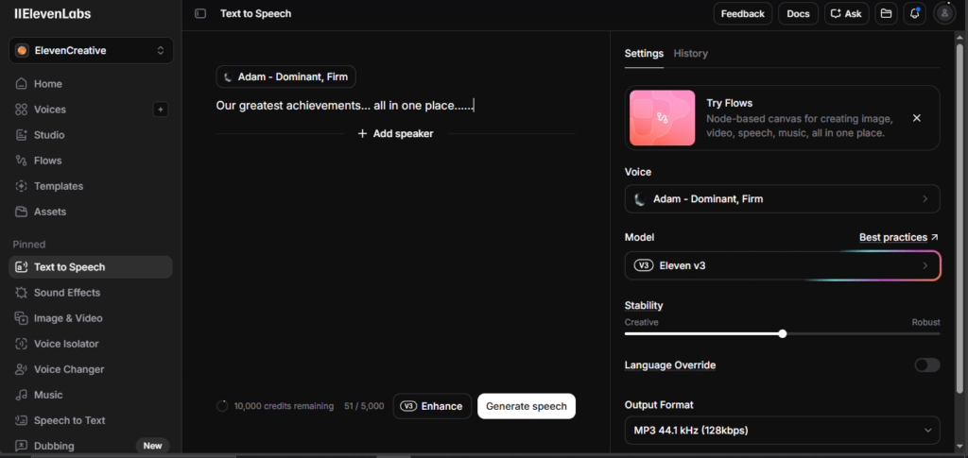
Task: Click the Dubbing icon
Action: click(22, 446)
